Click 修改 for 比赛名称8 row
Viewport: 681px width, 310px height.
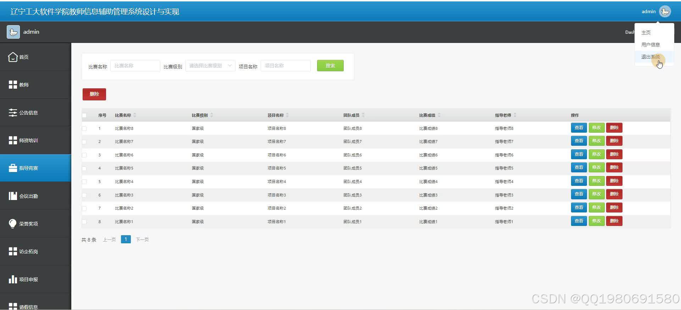tap(597, 128)
